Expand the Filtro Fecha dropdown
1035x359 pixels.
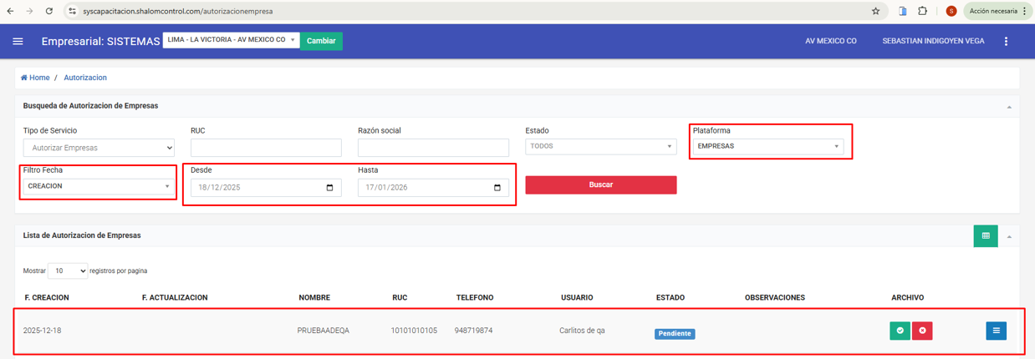point(99,186)
